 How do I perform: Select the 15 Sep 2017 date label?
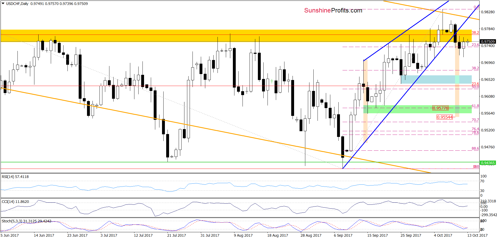378,235
